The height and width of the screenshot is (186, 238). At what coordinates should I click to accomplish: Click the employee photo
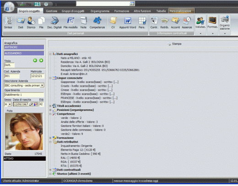24,132
